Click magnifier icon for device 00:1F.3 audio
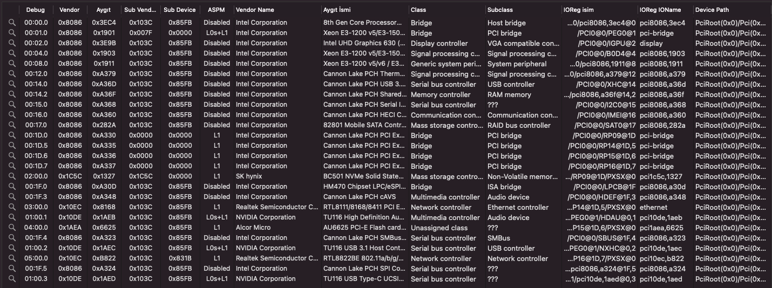 point(12,197)
